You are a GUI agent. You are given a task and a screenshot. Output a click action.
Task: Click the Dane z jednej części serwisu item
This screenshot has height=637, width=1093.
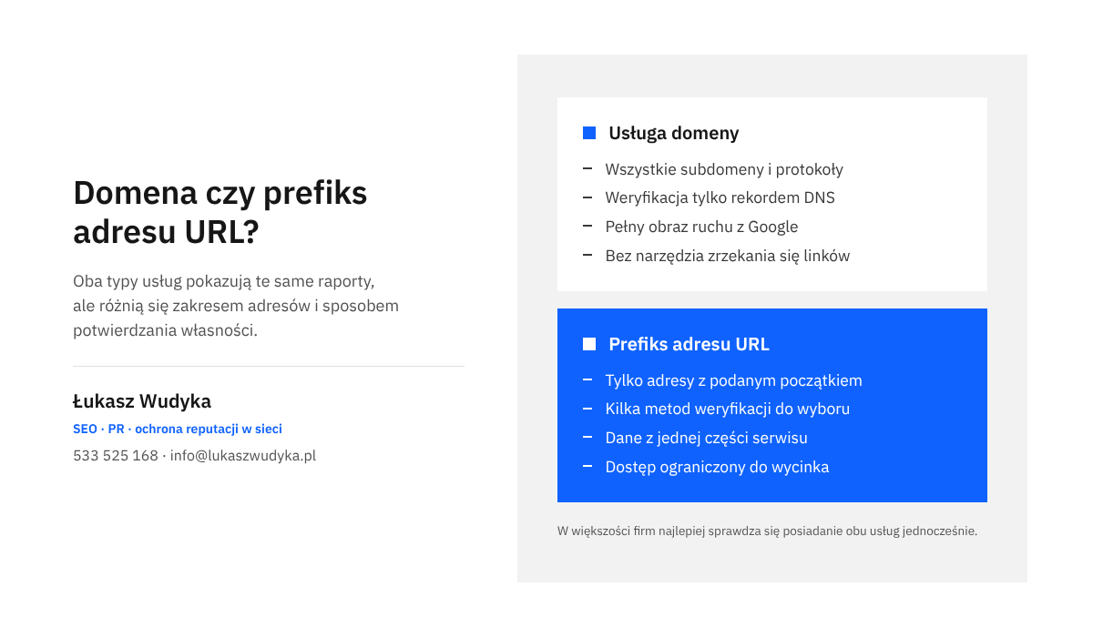point(706,438)
